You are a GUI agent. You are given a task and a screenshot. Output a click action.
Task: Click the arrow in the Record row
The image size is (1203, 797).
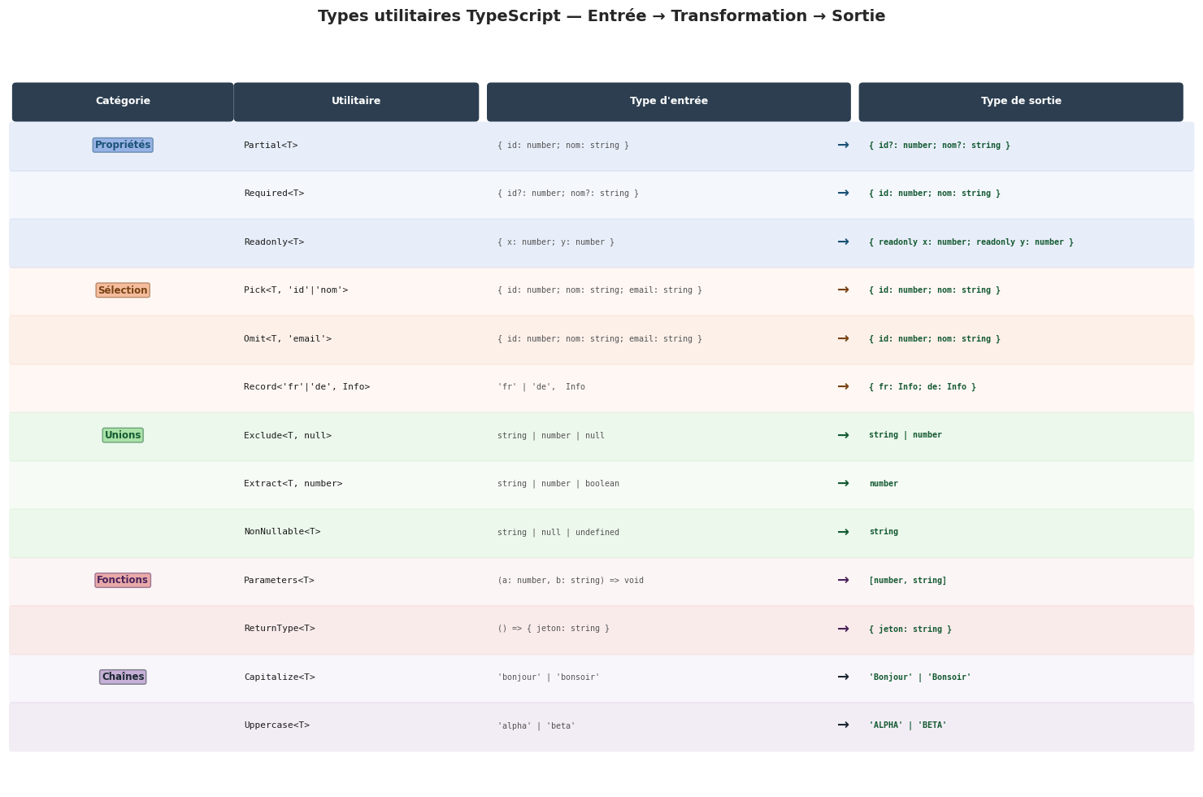[843, 387]
